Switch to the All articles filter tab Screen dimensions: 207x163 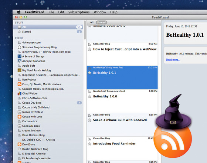(92, 22)
